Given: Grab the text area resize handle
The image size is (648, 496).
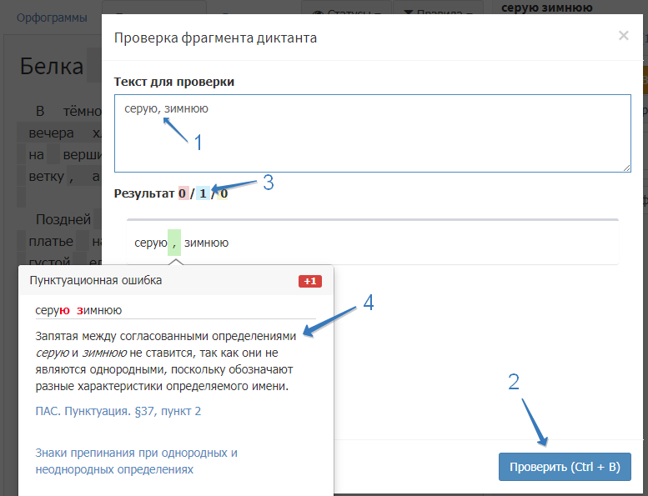Looking at the screenshot, I should click(x=625, y=168).
